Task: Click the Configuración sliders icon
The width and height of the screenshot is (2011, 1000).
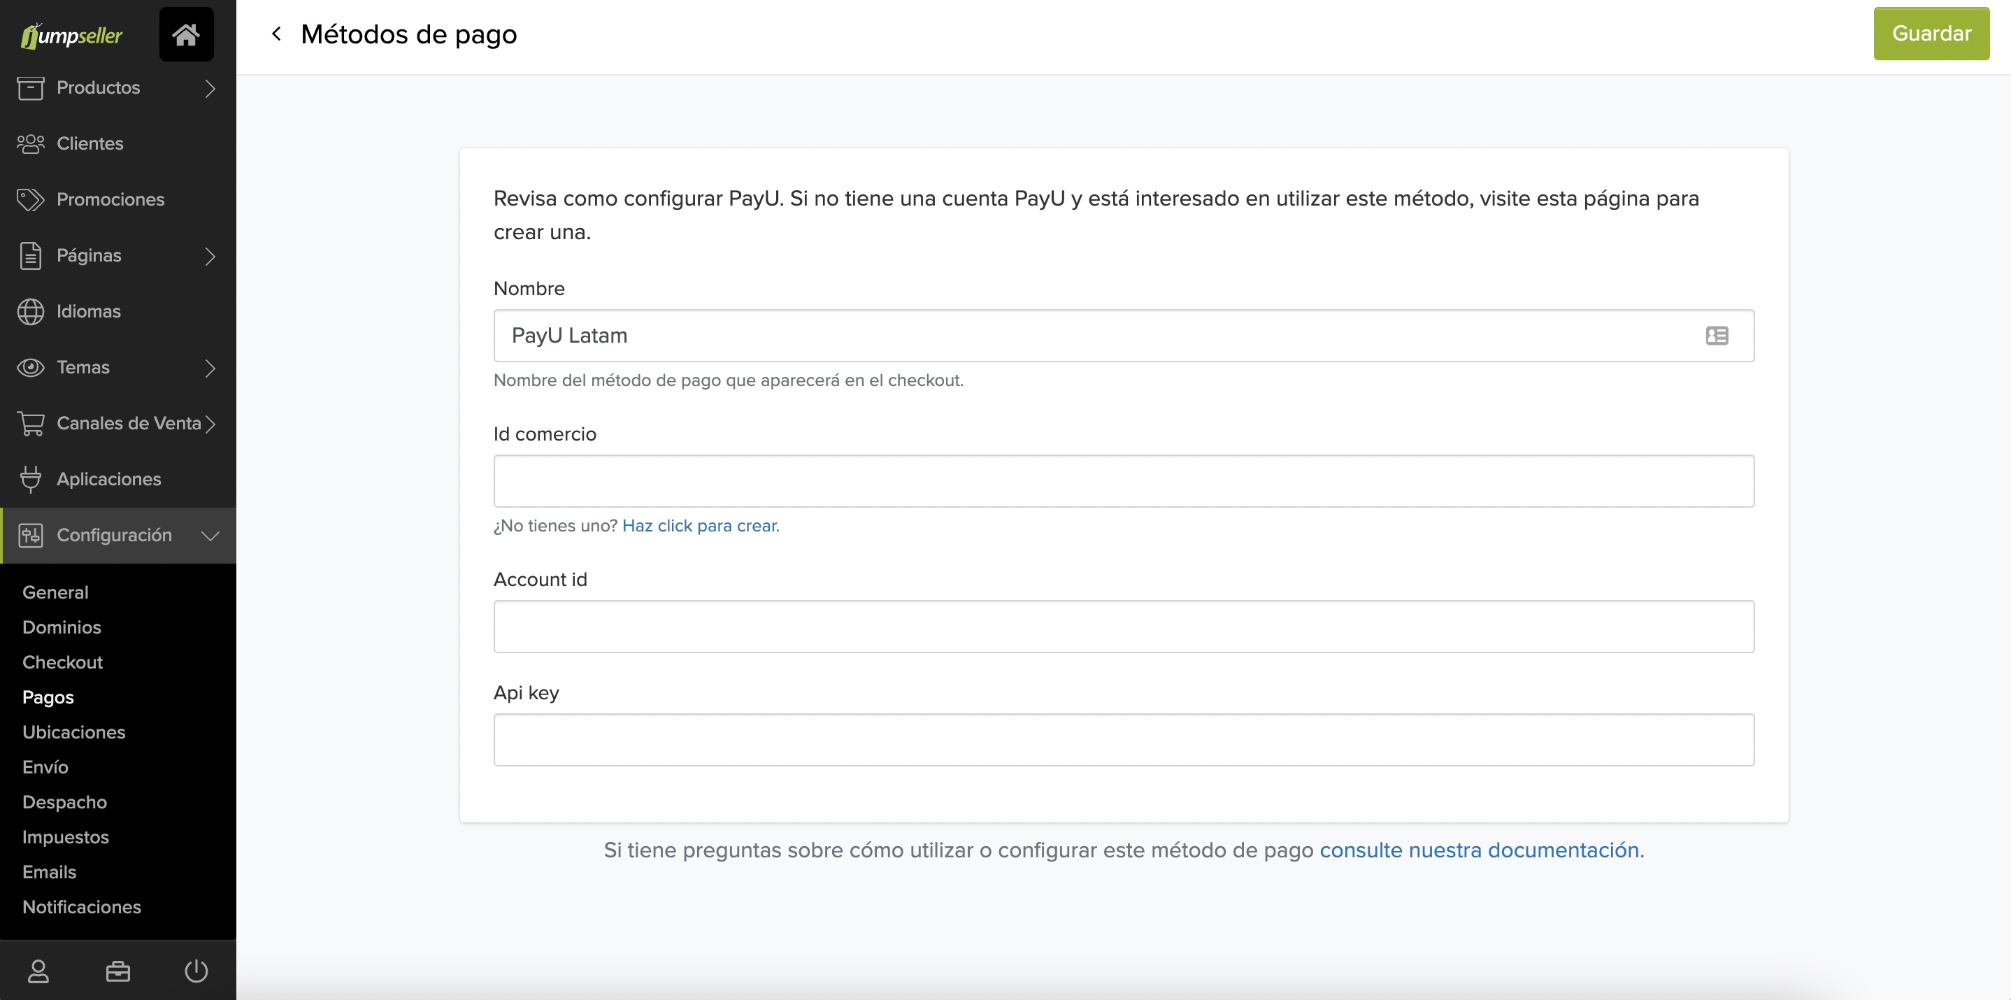Action: tap(31, 536)
